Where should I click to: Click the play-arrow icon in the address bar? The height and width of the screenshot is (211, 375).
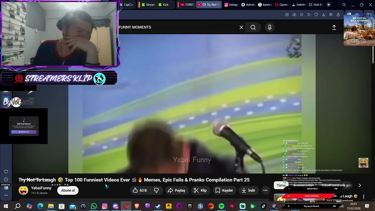point(309,15)
